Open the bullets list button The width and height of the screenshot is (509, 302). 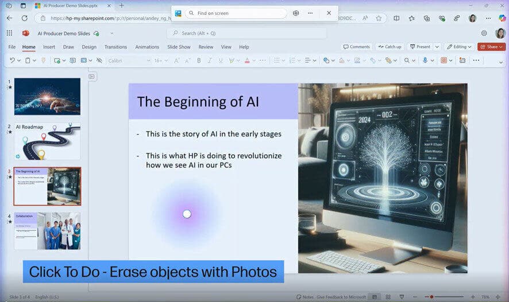(x=277, y=61)
